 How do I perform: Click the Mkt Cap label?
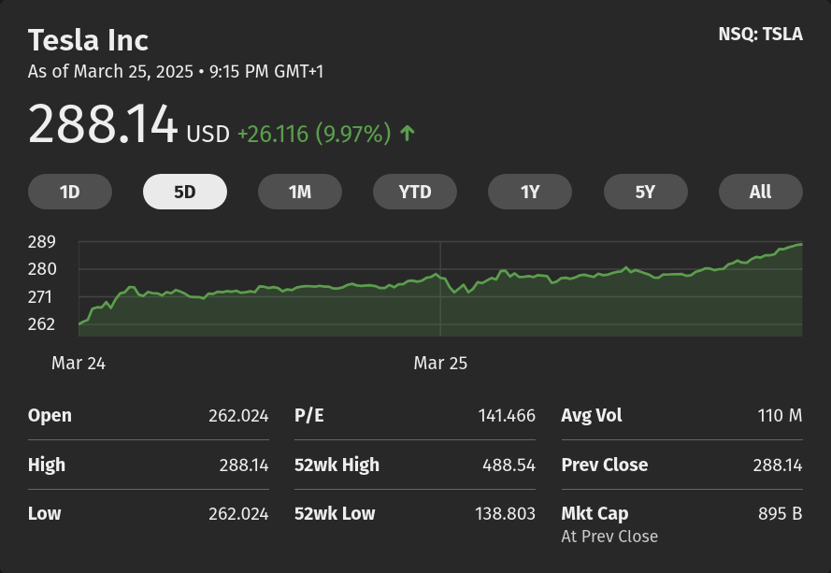point(595,513)
